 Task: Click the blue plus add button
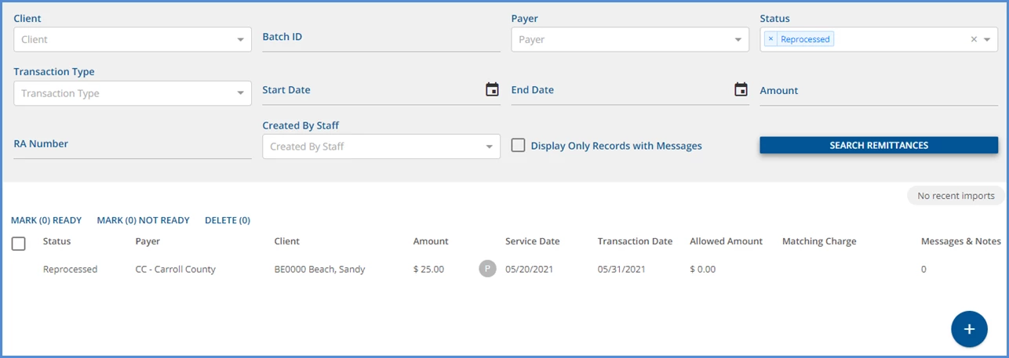[x=969, y=328]
